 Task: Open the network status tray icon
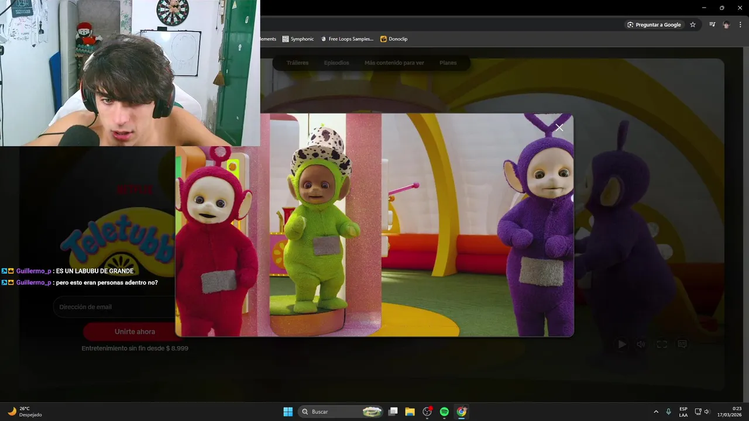click(x=698, y=412)
